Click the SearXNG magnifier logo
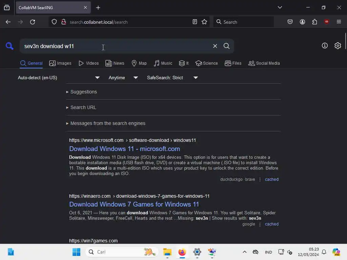Screen dimensions: 347x260 [x=9, y=46]
